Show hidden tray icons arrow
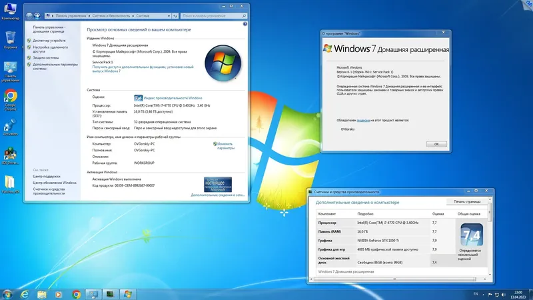The height and width of the screenshot is (300, 533). coord(484,295)
